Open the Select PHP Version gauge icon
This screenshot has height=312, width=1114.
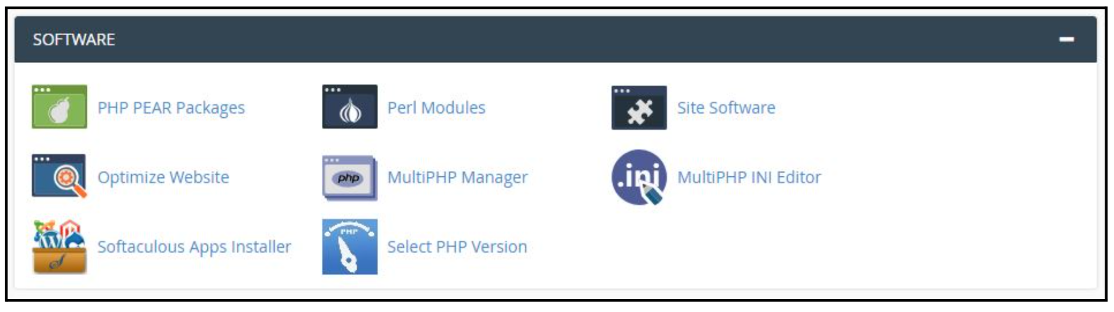point(349,246)
